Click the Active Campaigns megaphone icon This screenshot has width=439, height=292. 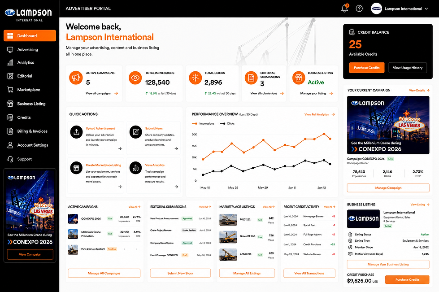tap(76, 78)
